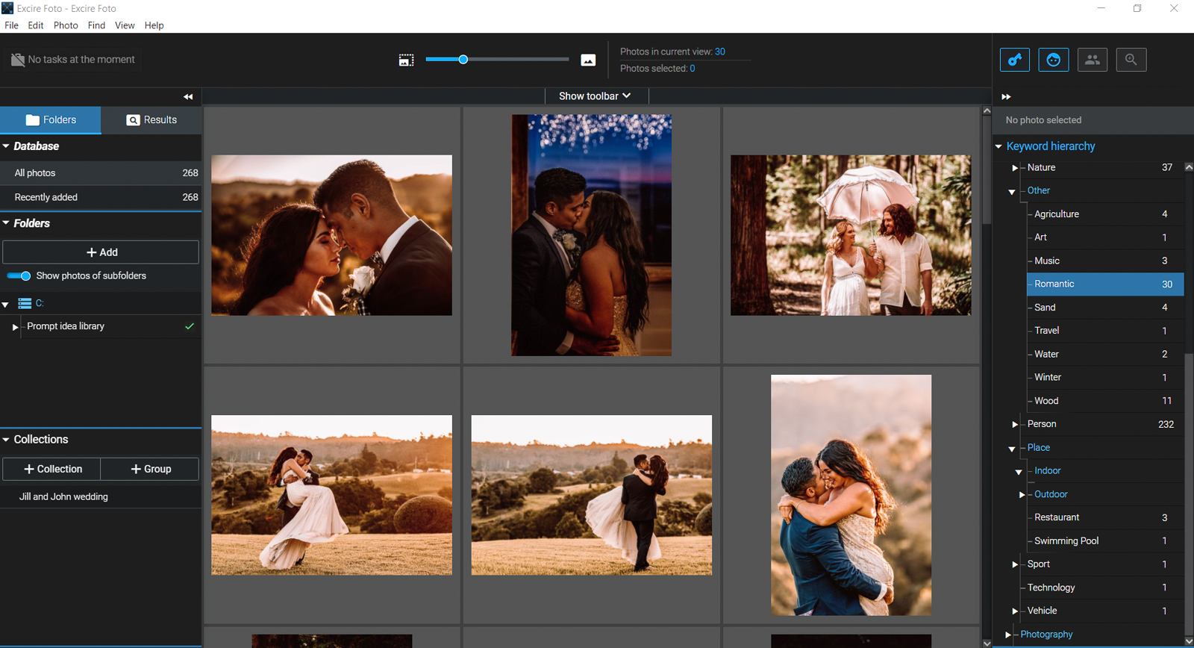The height and width of the screenshot is (648, 1194).
Task: Click the blue key keywords icon
Action: (1015, 60)
